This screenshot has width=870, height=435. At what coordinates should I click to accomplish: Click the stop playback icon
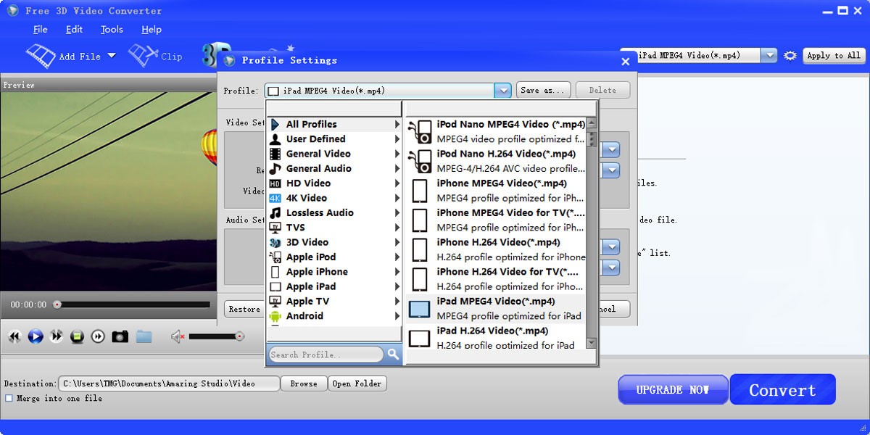(x=78, y=336)
